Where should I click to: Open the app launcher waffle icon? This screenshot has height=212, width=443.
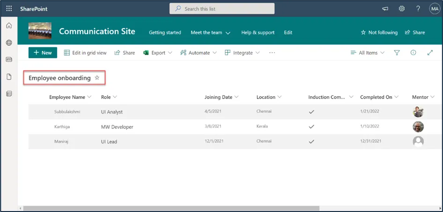click(x=9, y=8)
